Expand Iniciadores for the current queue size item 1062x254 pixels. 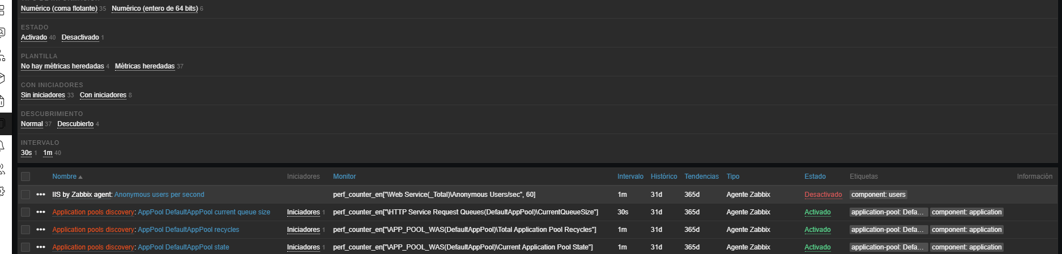(303, 212)
